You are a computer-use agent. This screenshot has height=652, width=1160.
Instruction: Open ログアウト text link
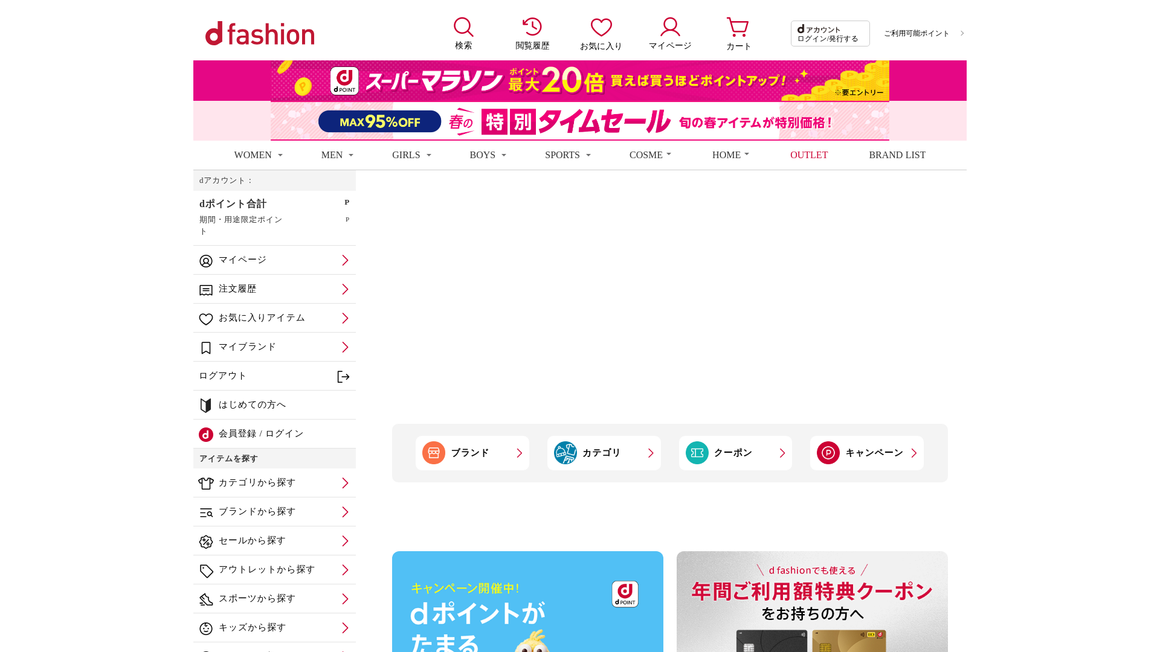point(223,376)
